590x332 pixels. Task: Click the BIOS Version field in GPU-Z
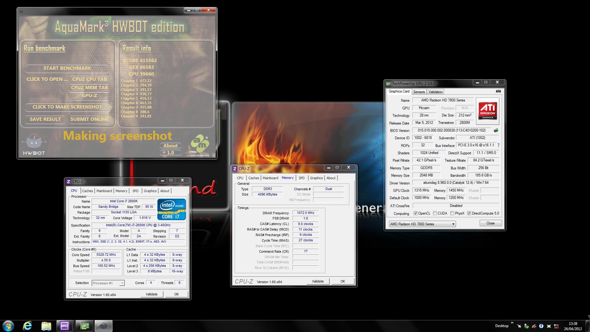pyautogui.click(x=451, y=130)
